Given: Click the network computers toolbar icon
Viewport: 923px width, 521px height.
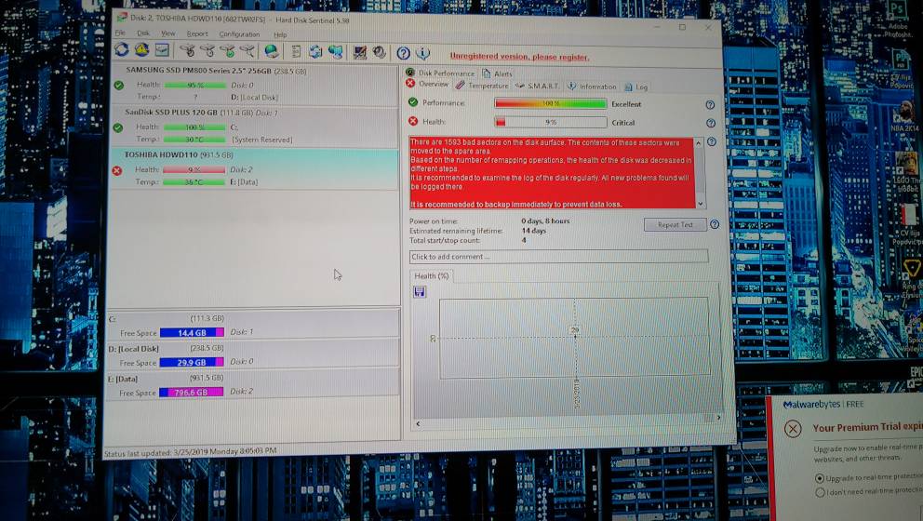Looking at the screenshot, I should 336,52.
